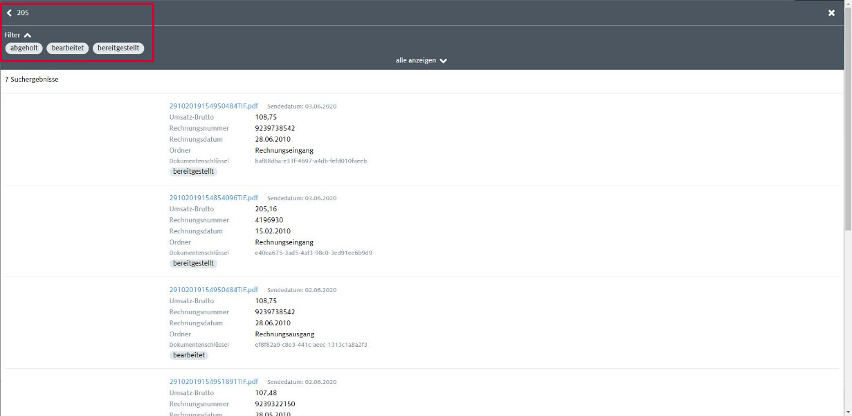
Task: Click the vertical scrollbar thumb
Action: (x=847, y=118)
